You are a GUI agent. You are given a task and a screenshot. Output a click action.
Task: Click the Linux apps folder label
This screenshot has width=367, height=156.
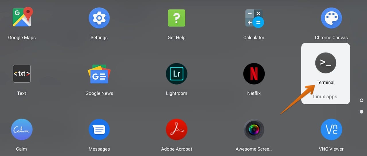pos(325,97)
